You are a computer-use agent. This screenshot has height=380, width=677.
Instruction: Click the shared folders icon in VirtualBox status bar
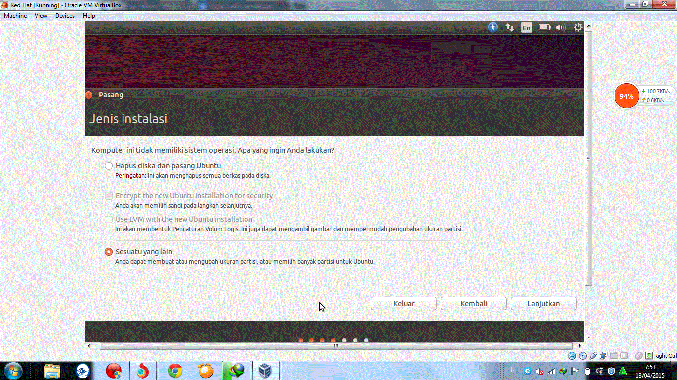614,355
